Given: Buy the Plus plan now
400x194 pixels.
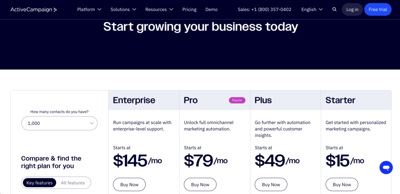Looking at the screenshot, I should click(x=271, y=185).
